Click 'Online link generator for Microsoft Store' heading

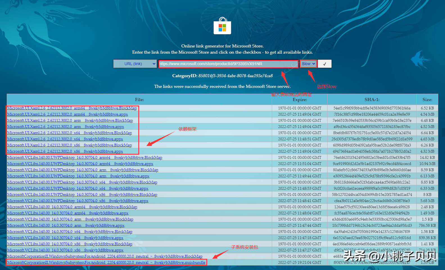click(x=222, y=46)
